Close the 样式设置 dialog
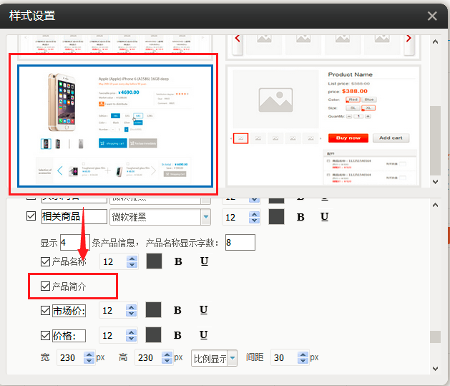450x386 pixels. [432, 16]
